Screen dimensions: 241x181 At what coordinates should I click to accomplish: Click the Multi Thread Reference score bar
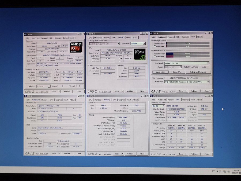coord(188,57)
